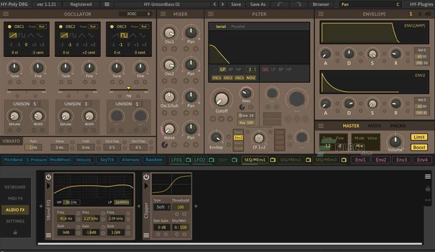Toggle the Limit button
This screenshot has width=435, height=252.
(x=419, y=137)
